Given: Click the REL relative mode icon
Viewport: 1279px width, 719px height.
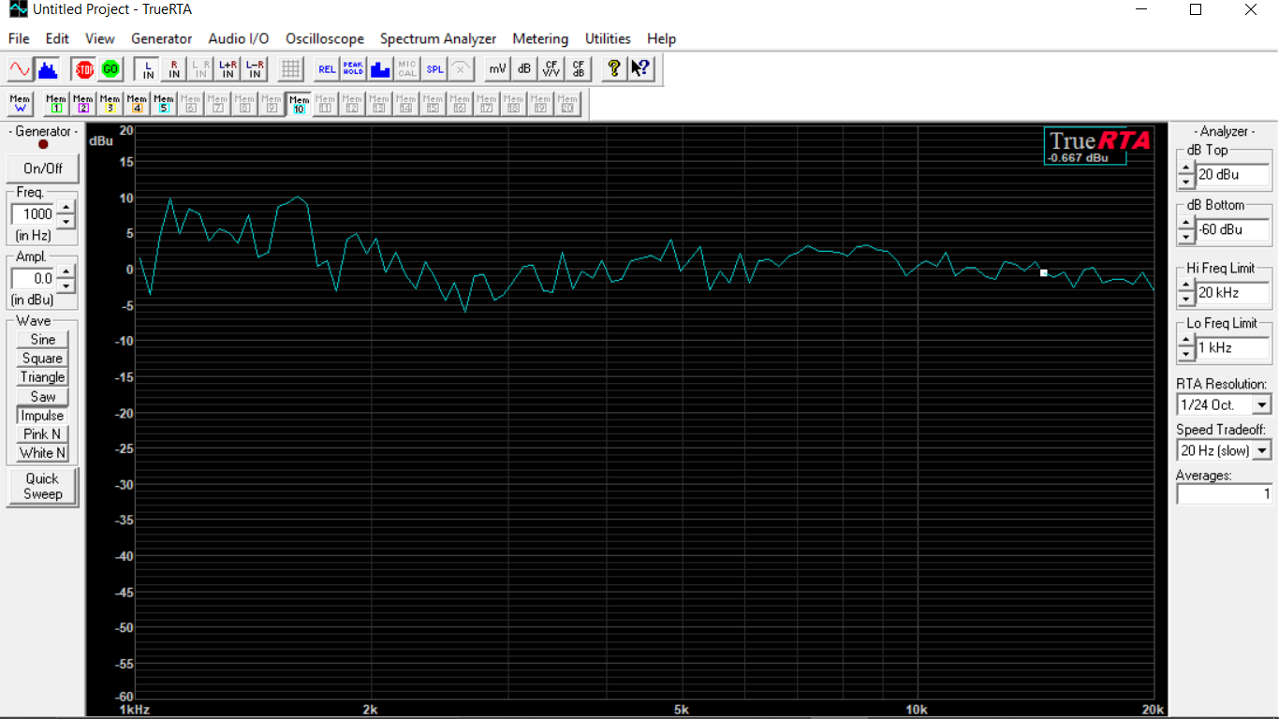Looking at the screenshot, I should pyautogui.click(x=327, y=68).
